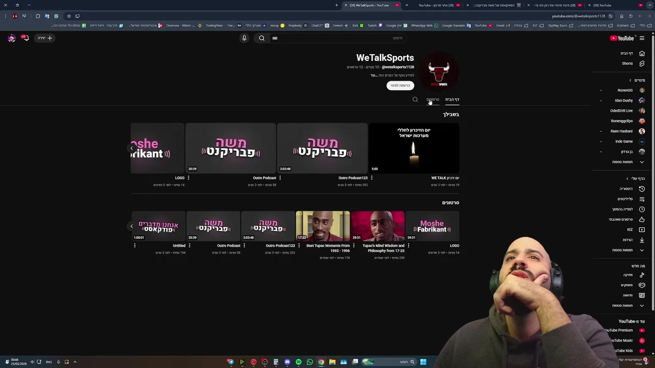Open YouTube Home from the sidebar house icon
The image size is (655, 368).
642,53
